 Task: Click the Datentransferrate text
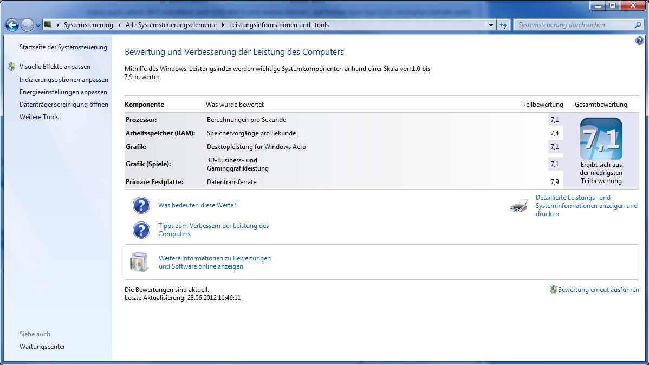[x=231, y=181]
